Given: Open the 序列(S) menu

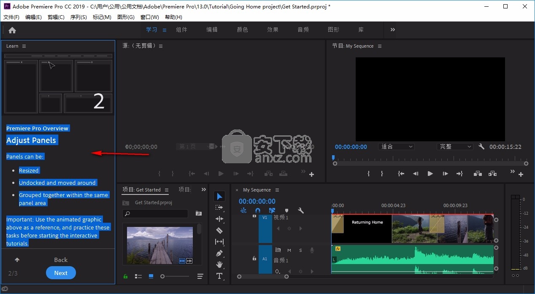Looking at the screenshot, I should coord(78,17).
